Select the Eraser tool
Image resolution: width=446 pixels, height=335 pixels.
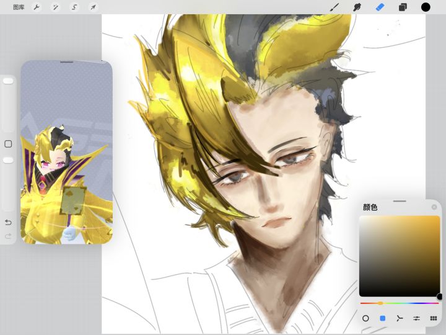click(380, 7)
